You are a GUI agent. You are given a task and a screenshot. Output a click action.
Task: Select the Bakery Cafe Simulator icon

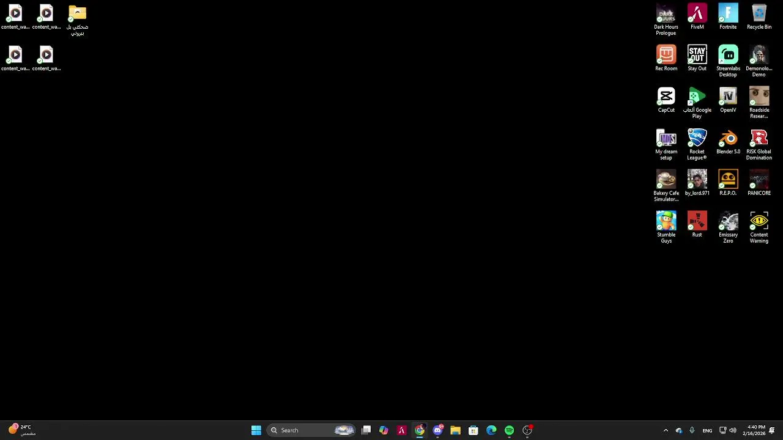pos(666,186)
